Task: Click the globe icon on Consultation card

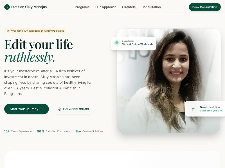Action: (x=117, y=43)
